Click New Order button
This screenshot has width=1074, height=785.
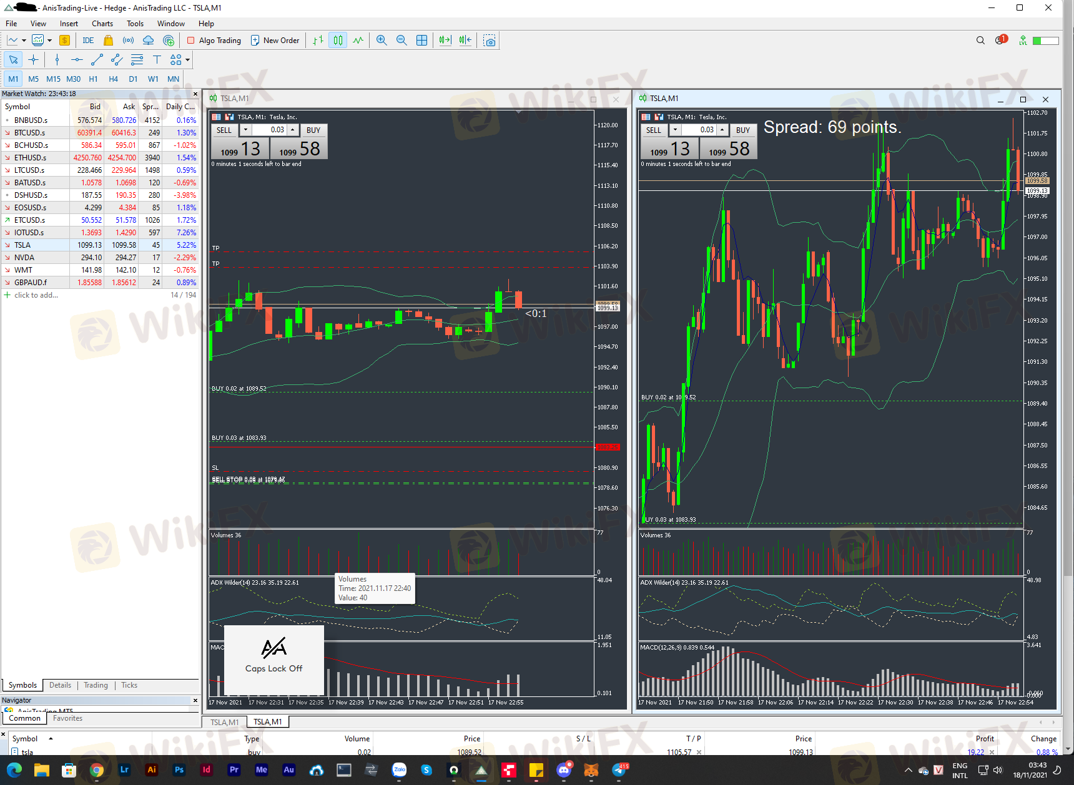(x=275, y=41)
